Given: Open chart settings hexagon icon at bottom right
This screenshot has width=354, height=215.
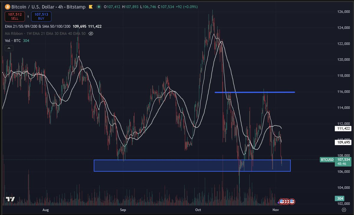Looking at the screenshot, I should coord(343,210).
